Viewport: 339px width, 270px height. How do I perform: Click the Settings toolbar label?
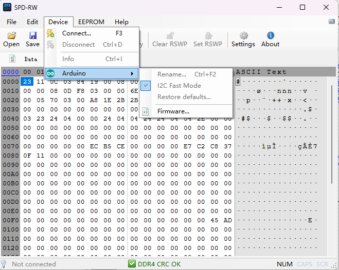pos(243,44)
